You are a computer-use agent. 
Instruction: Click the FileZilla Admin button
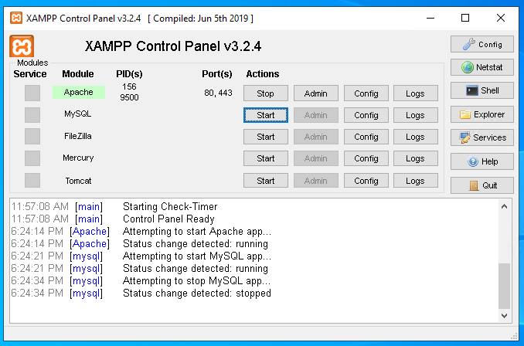316,137
